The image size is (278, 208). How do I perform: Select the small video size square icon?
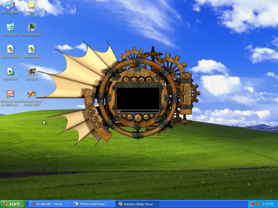click(x=134, y=80)
